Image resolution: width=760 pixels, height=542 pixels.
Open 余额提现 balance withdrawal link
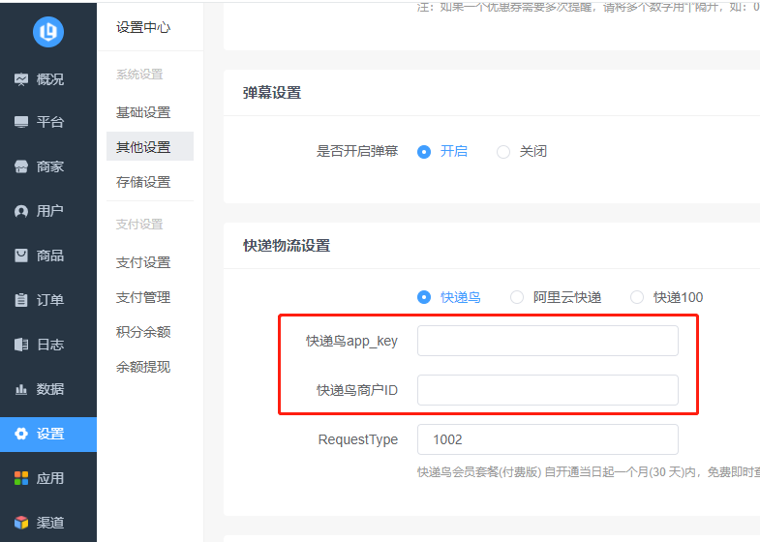(x=143, y=367)
